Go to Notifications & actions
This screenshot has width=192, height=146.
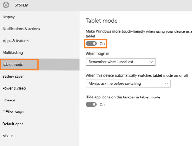(x=21, y=29)
